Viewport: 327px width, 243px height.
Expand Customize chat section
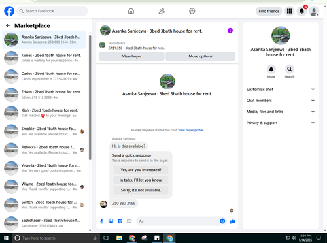click(281, 89)
